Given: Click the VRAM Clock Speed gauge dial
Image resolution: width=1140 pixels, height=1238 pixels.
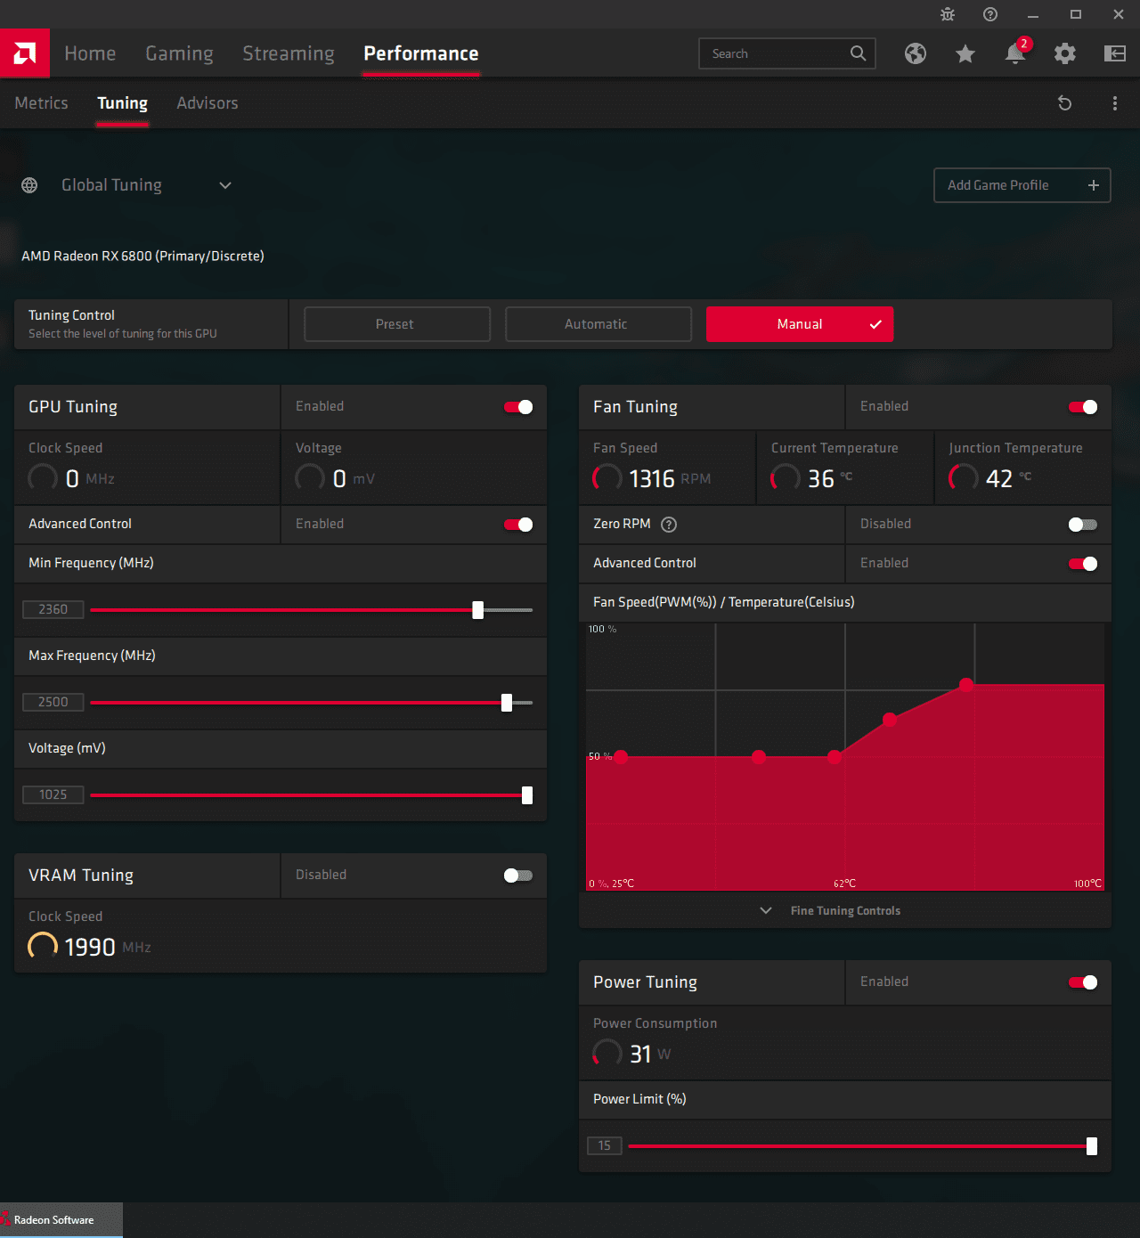Looking at the screenshot, I should (x=43, y=946).
